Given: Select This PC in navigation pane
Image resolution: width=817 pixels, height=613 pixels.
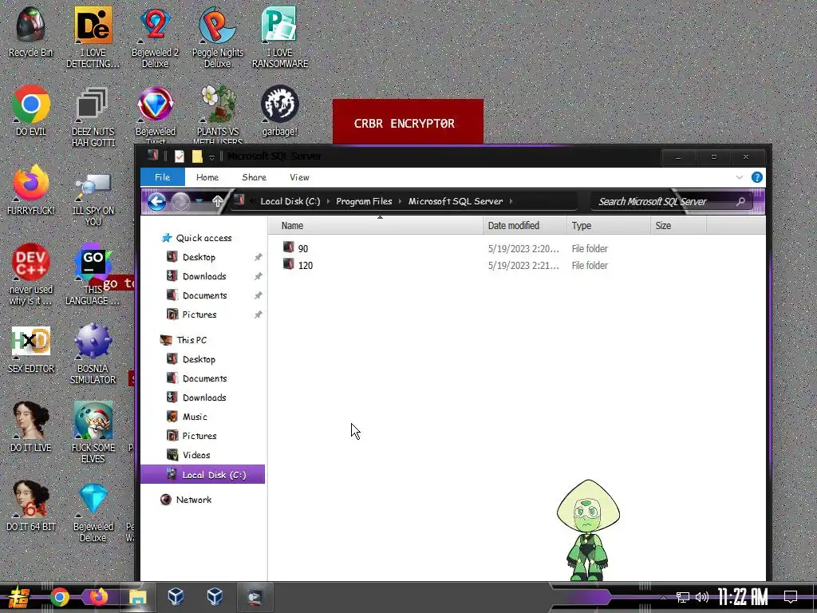Looking at the screenshot, I should pos(191,340).
